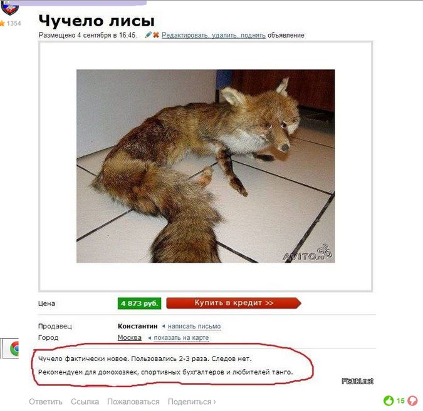Select the 'Москва' city link
Viewport: 423px width, 411px height.
coord(130,337)
